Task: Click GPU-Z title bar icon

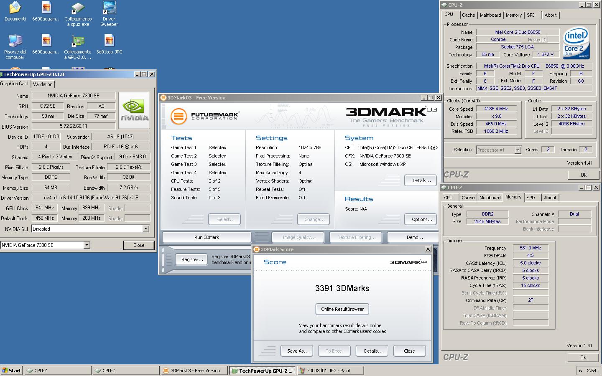Action: click(1, 74)
